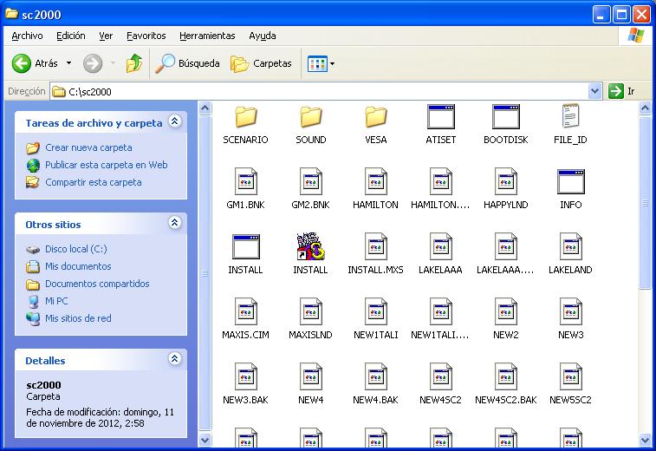Select the HAMILTON file icon without ellipsis
The width and height of the screenshot is (656, 451).
tap(376, 181)
